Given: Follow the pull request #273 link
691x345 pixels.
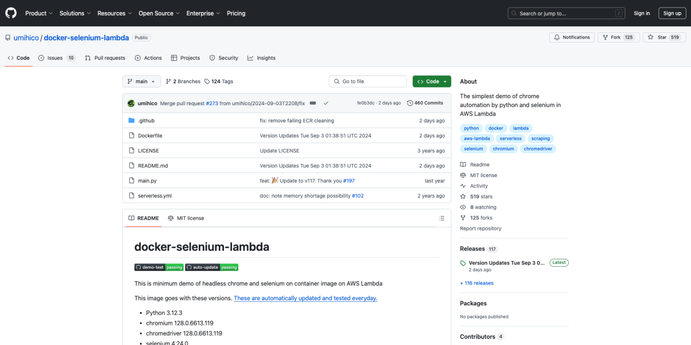Looking at the screenshot, I should pos(212,103).
